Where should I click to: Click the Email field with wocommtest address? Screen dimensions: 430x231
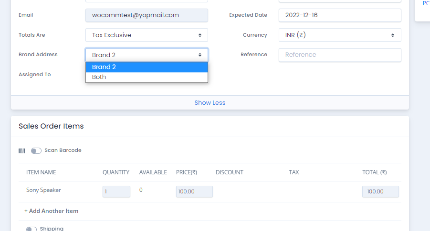point(147,15)
